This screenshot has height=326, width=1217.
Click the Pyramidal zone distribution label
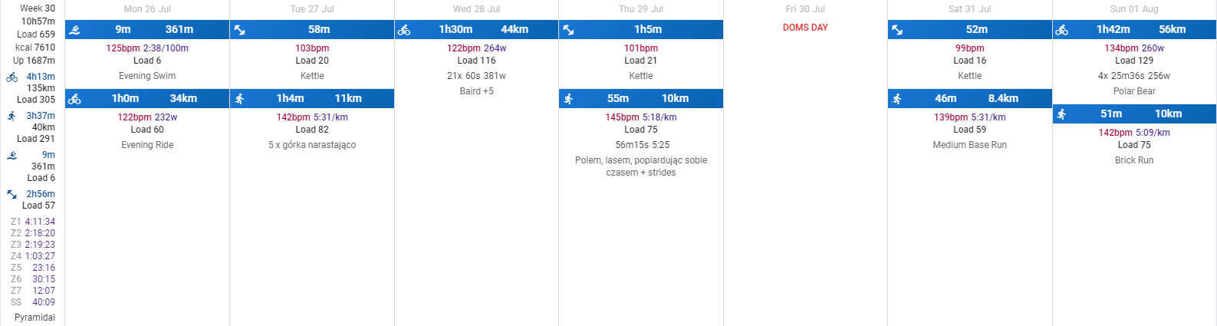click(35, 317)
